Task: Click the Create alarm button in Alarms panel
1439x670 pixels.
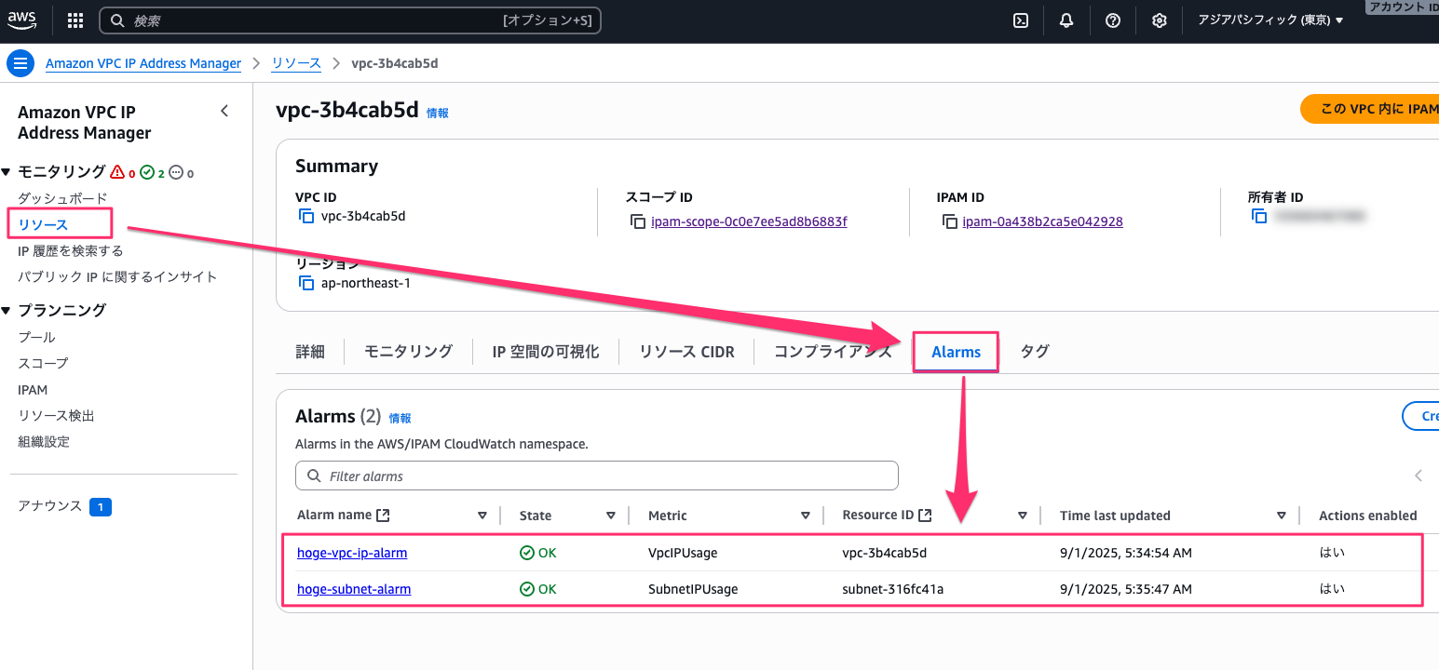Action: [1420, 416]
